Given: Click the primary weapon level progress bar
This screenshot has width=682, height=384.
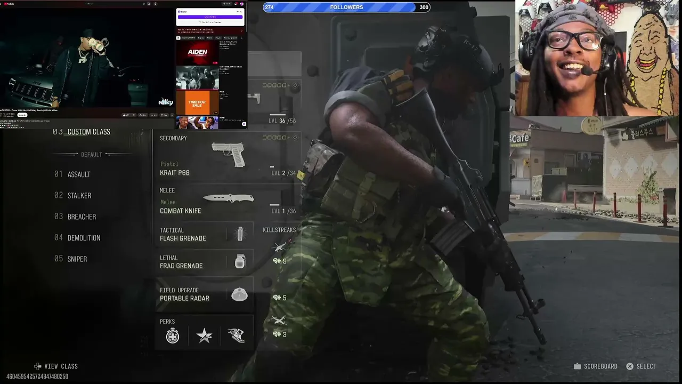Looking at the screenshot, I should pyautogui.click(x=277, y=114).
